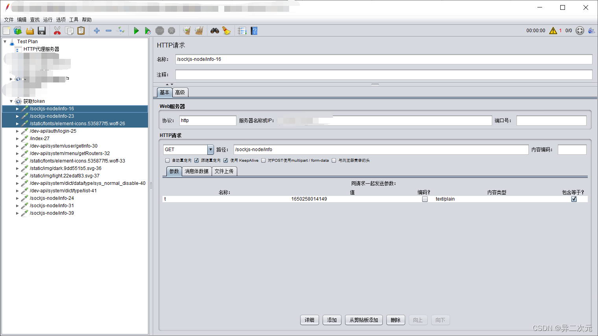
Task: Click the 详细 button
Action: point(310,320)
